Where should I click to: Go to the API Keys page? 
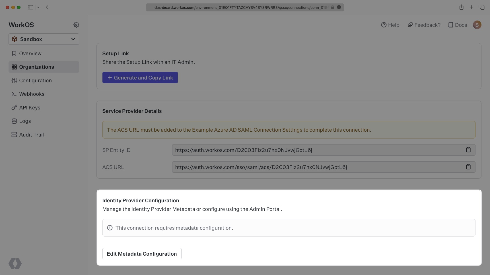[30, 108]
